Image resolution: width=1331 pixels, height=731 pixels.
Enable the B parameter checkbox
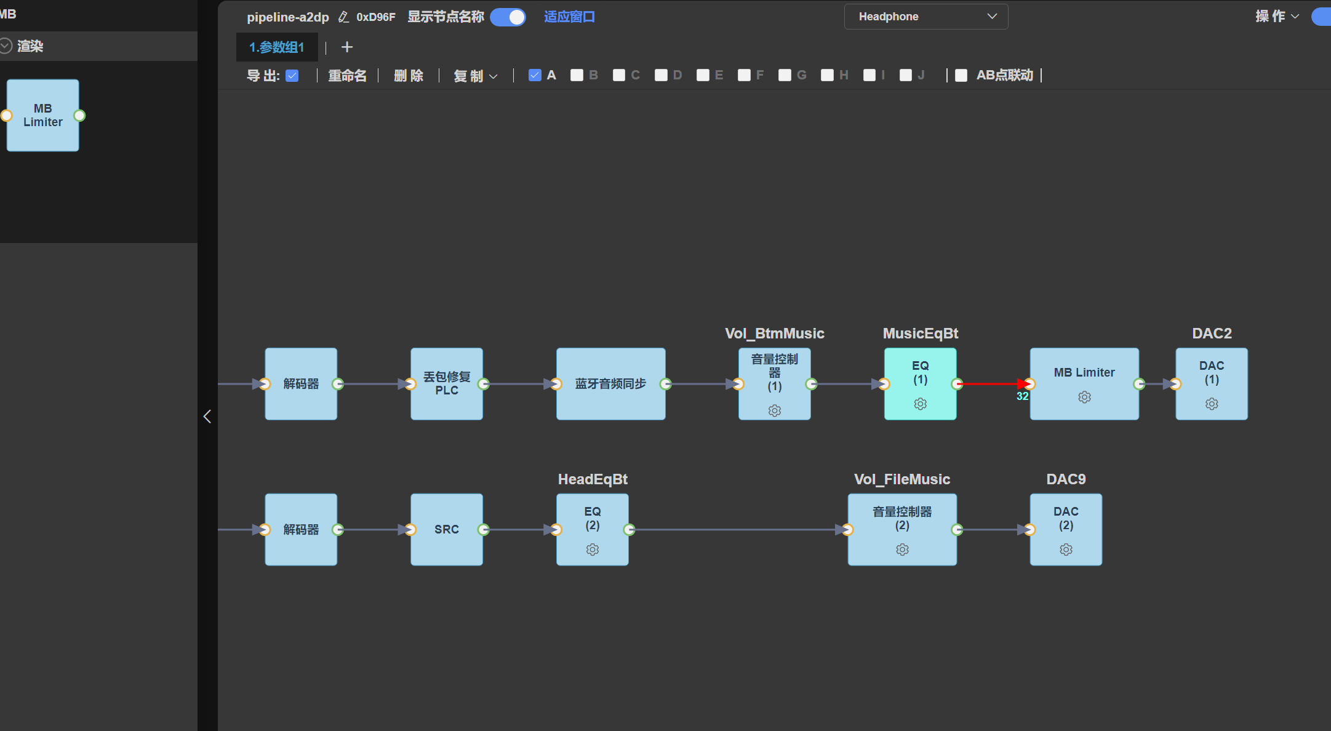click(x=577, y=75)
